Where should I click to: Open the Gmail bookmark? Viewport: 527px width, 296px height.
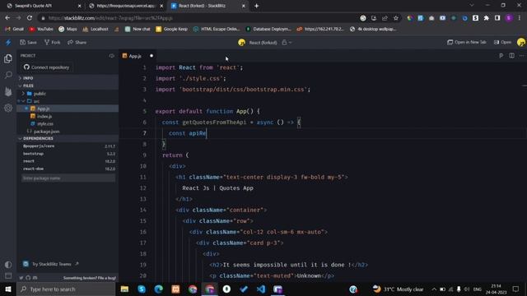pyautogui.click(x=15, y=30)
